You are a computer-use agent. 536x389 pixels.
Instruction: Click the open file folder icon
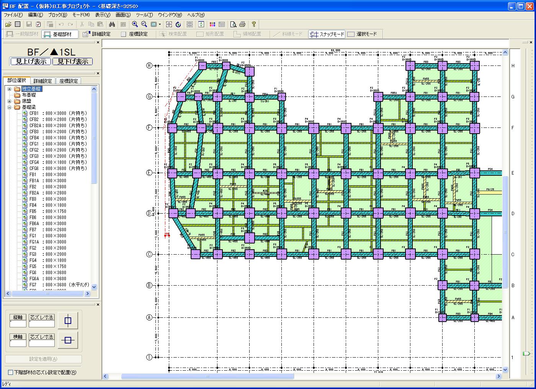coord(8,25)
